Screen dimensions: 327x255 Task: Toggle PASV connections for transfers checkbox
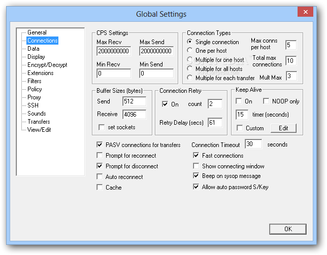pyautogui.click(x=100, y=144)
